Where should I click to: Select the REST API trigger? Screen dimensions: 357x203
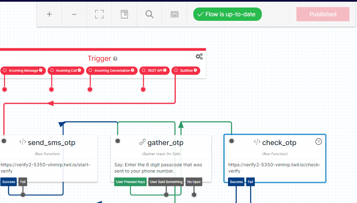tap(154, 70)
